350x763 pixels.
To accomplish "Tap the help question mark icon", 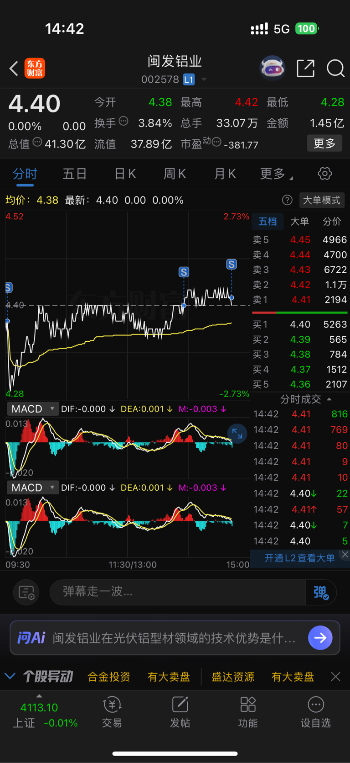I will click(287, 200).
